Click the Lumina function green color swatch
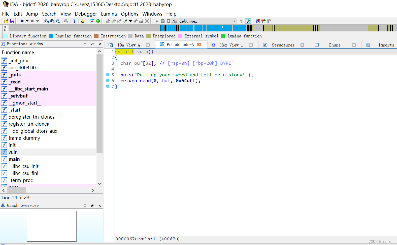 223,36
